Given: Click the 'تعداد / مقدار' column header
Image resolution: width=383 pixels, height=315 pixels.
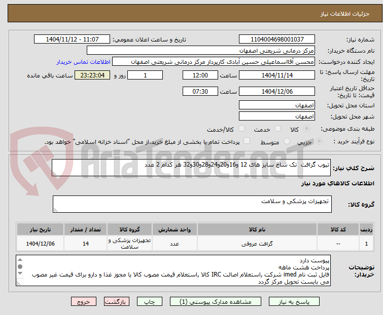Looking at the screenshot, I should pyautogui.click(x=86, y=229).
